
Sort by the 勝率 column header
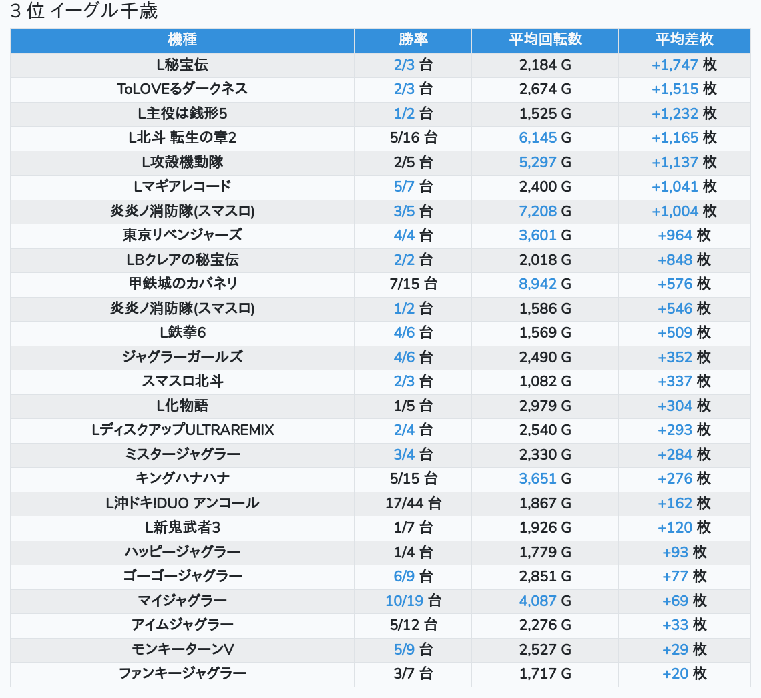(x=413, y=40)
